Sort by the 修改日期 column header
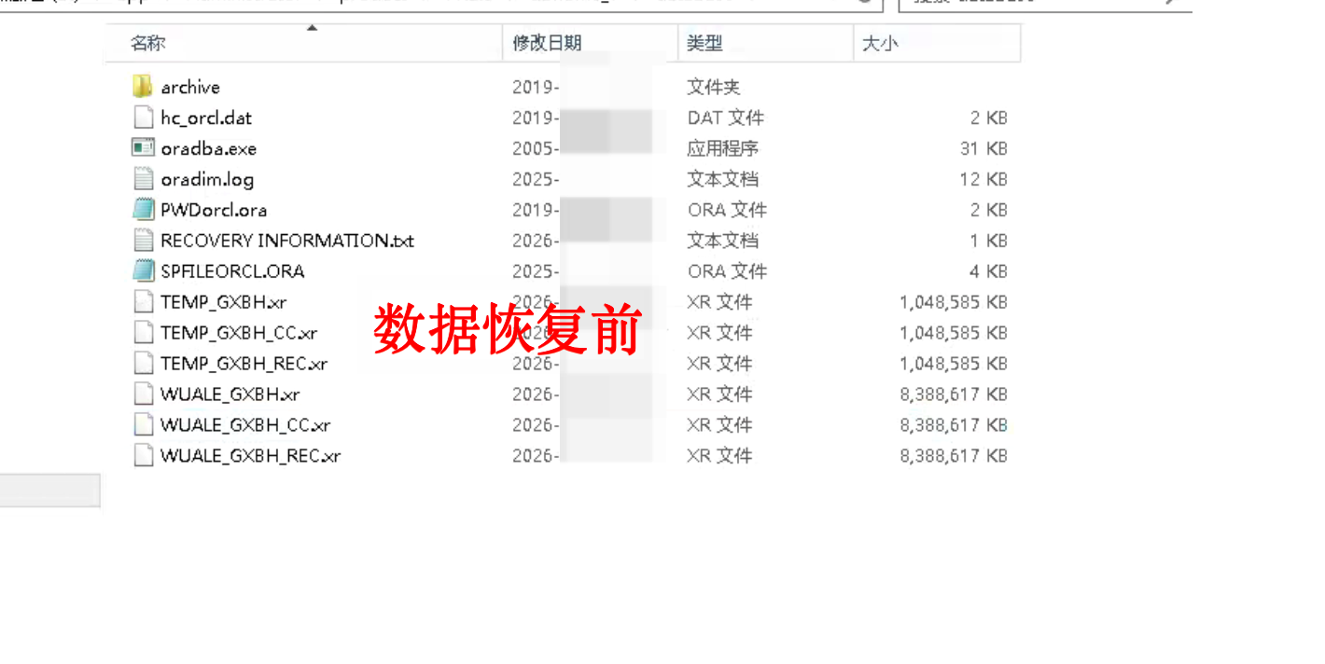The width and height of the screenshot is (1325, 664). click(x=547, y=43)
